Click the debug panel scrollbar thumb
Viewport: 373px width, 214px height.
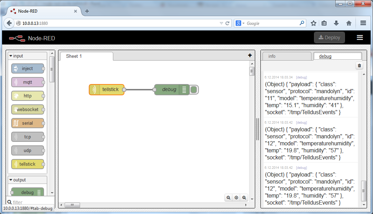pos(364,191)
